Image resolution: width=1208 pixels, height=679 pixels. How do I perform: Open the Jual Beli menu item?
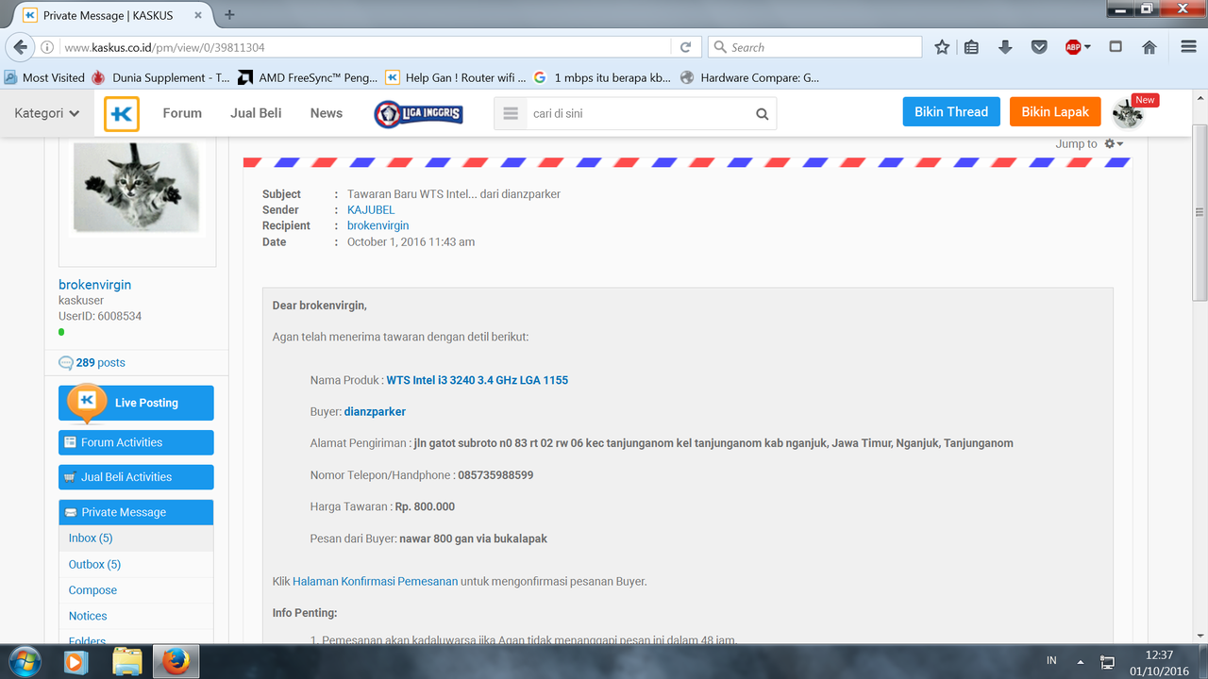256,113
